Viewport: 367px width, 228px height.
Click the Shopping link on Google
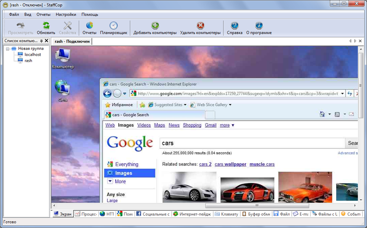pos(192,125)
